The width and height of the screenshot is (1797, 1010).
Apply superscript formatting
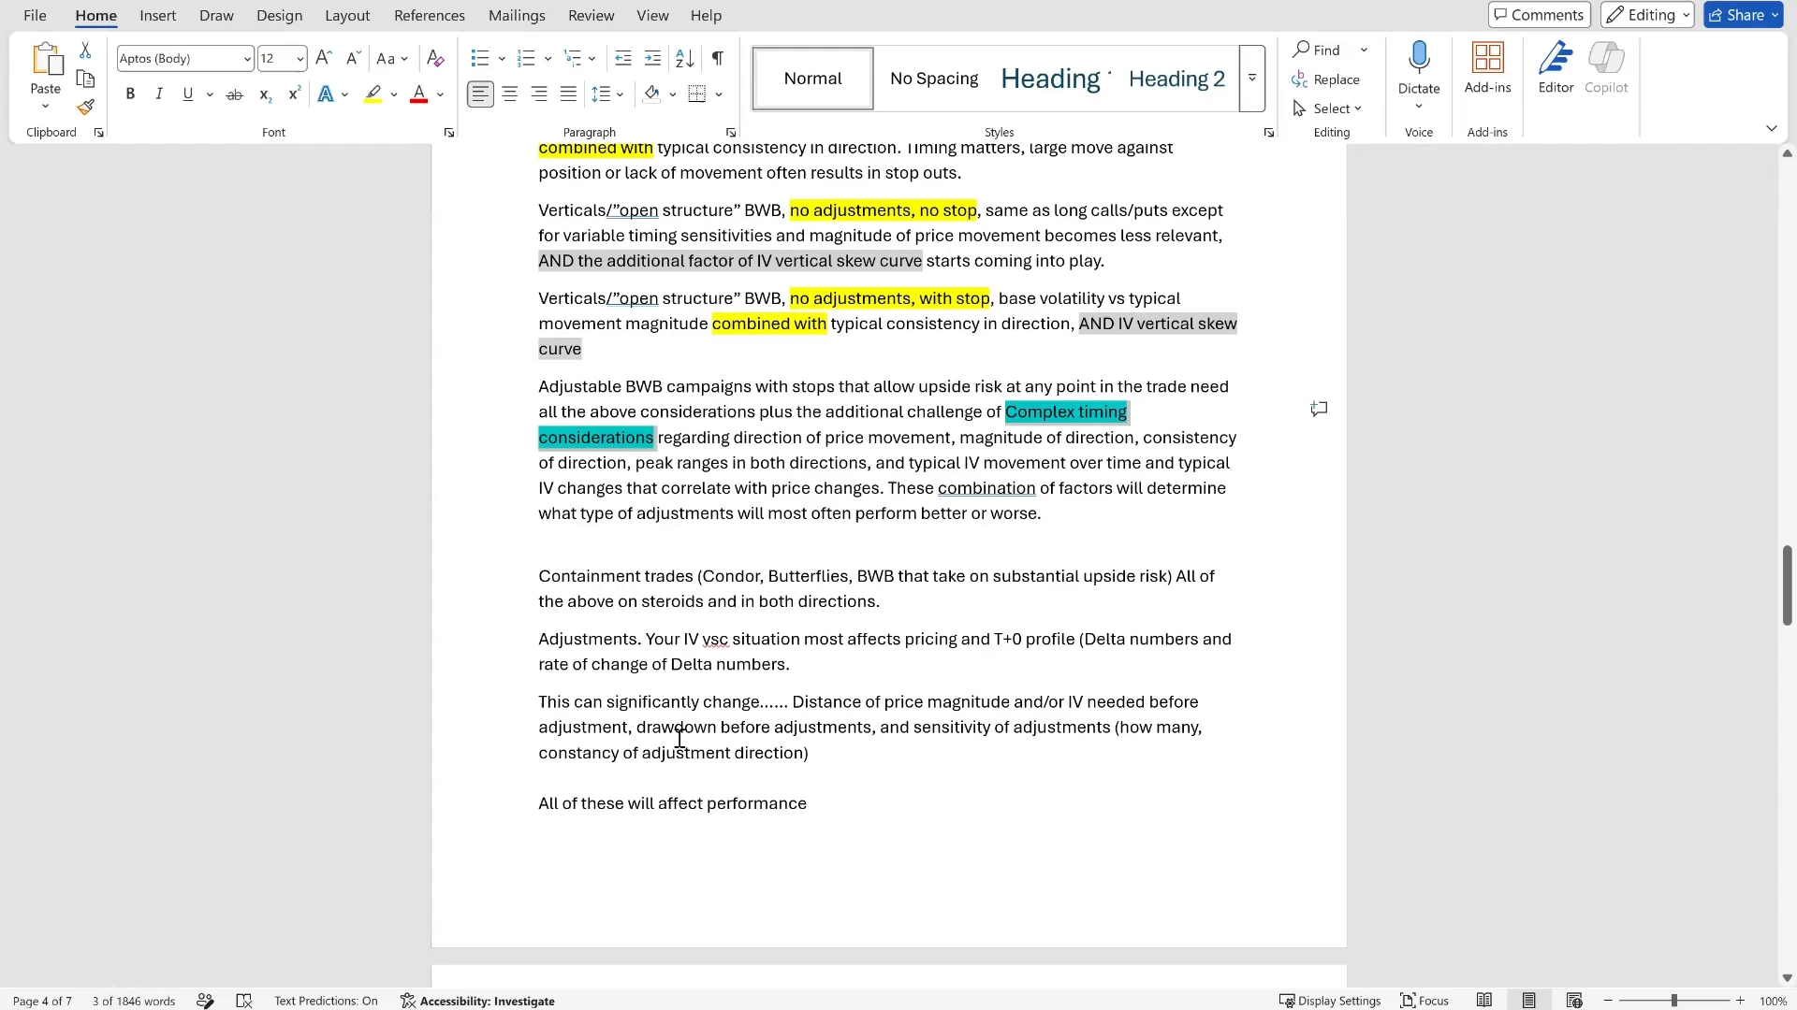click(294, 94)
